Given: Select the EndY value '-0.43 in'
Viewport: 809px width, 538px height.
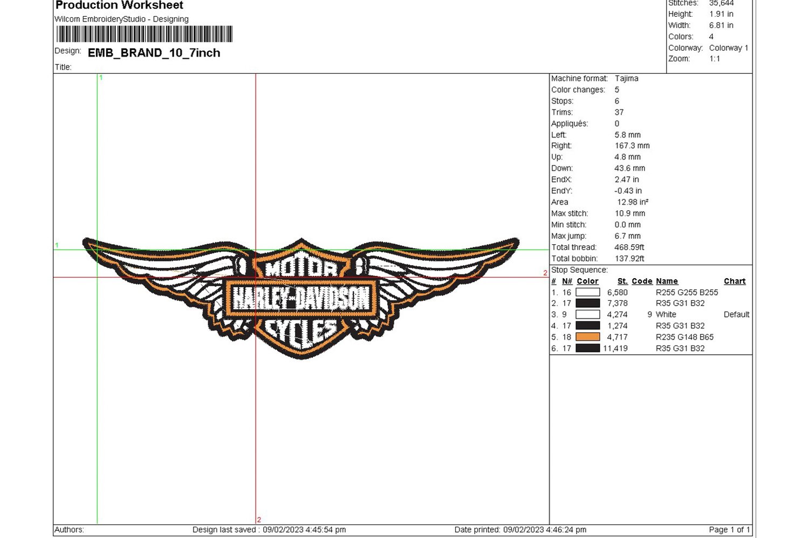Looking at the screenshot, I should coord(628,191).
